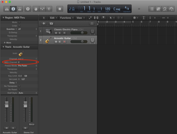177x134 pixels.
Task: Add a new track with plus button
Action: (x=44, y=24)
